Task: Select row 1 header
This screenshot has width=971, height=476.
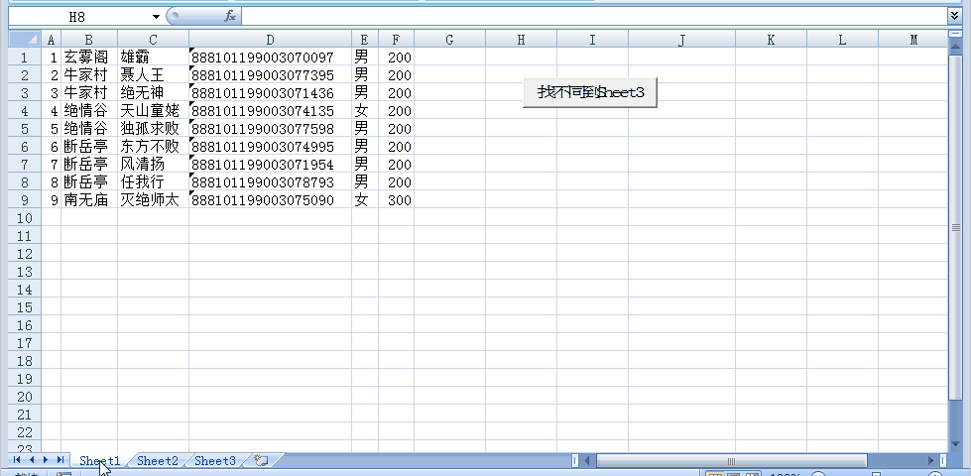Action: pyautogui.click(x=25, y=58)
